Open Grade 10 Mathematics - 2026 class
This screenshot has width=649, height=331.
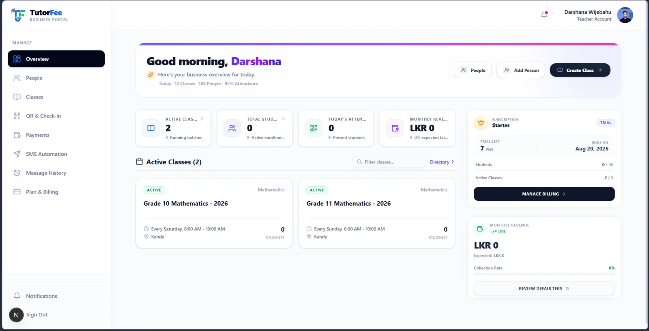point(214,213)
